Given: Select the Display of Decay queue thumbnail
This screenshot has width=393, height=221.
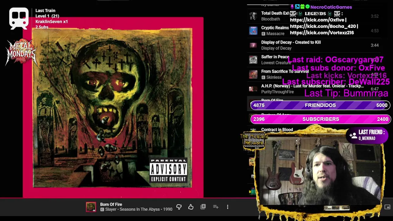Looking at the screenshot, I should point(253,45).
